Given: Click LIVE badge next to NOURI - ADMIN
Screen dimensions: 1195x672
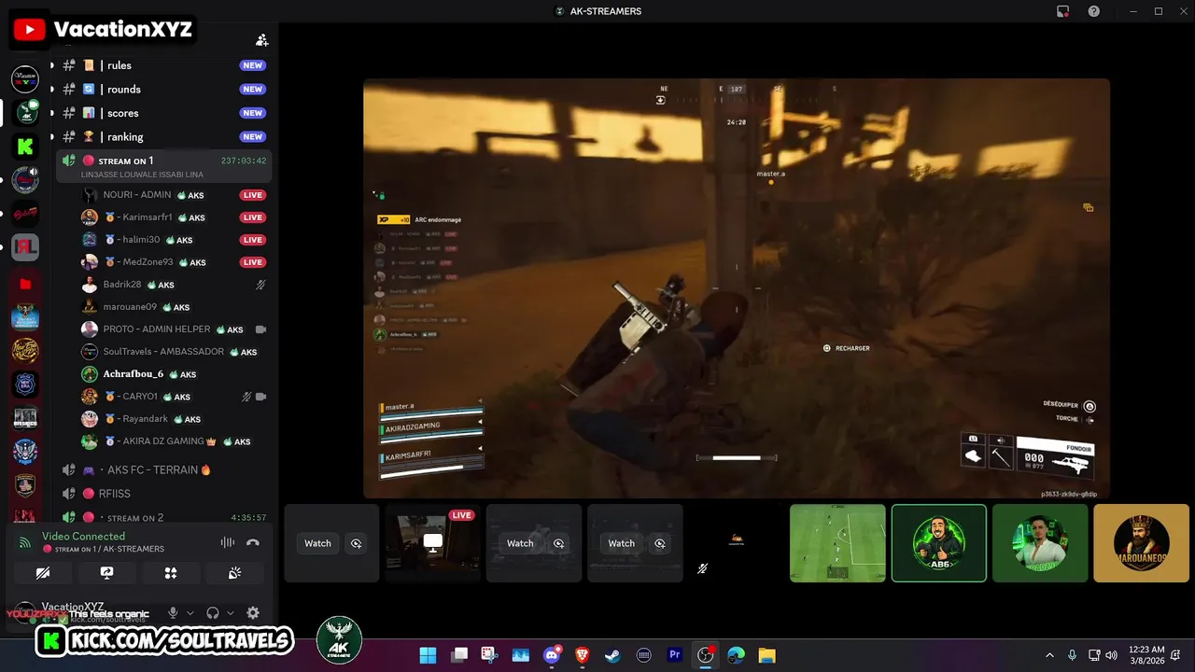Looking at the screenshot, I should tap(253, 195).
